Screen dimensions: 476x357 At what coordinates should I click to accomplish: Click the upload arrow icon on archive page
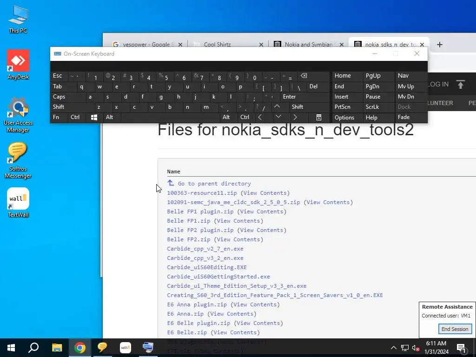(x=461, y=85)
